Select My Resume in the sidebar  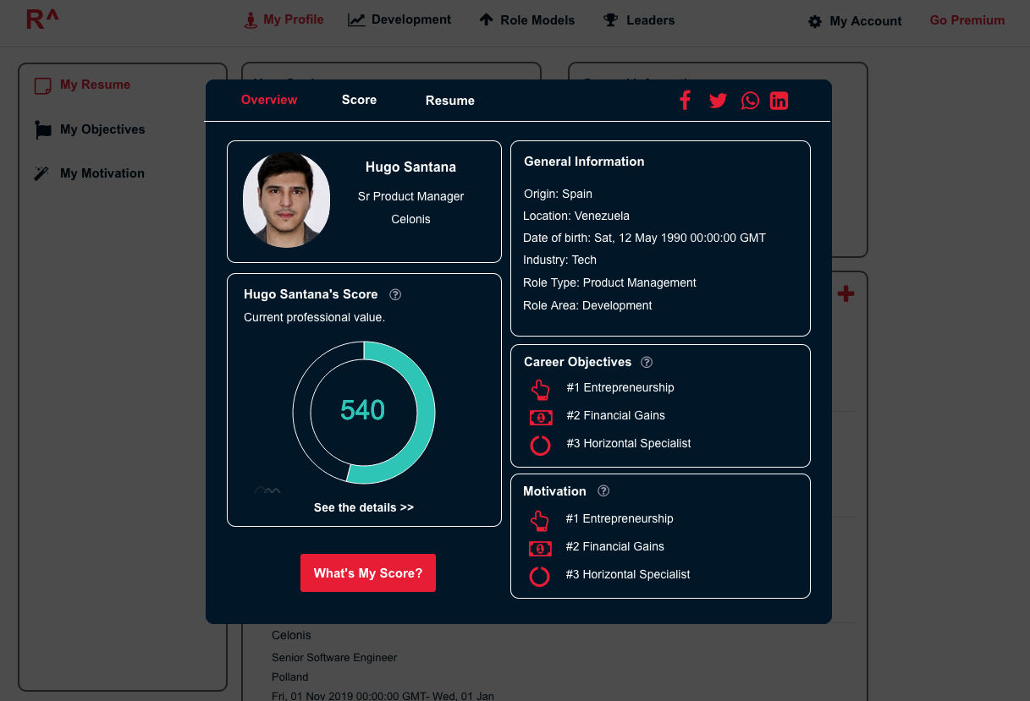95,85
